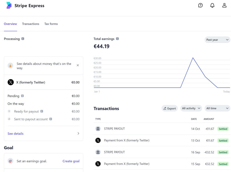The image size is (231, 172).
Task: Show info for Sent to payout account
Action: tap(51, 119)
